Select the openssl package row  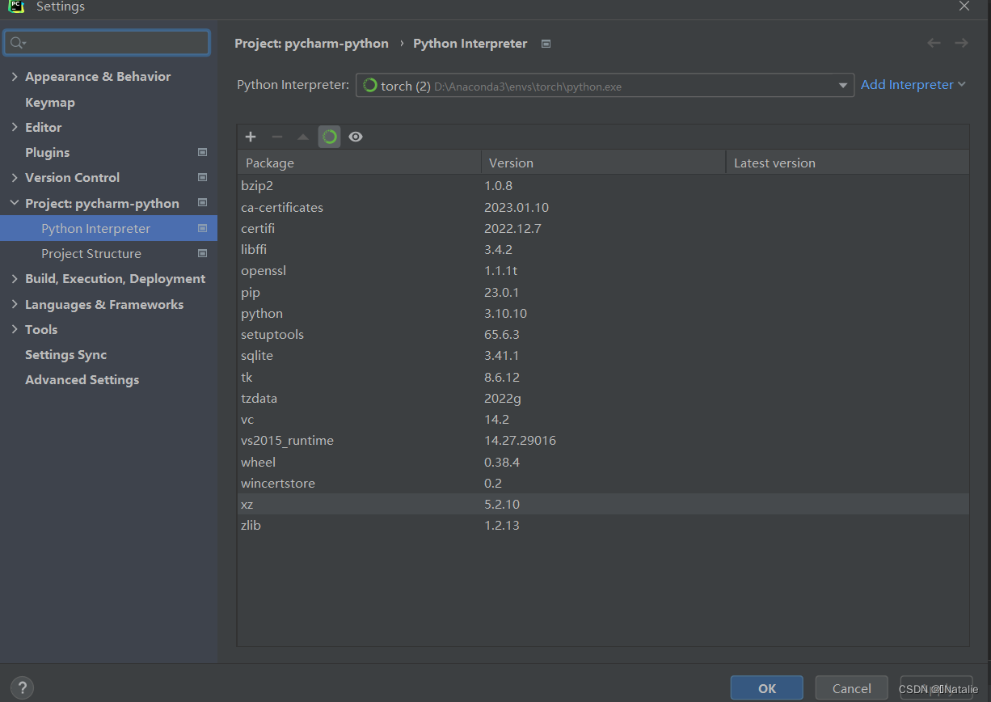click(603, 271)
